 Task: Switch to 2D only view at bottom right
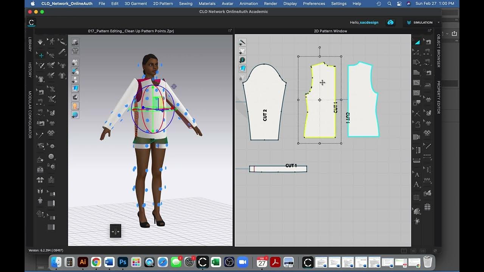pos(422,251)
